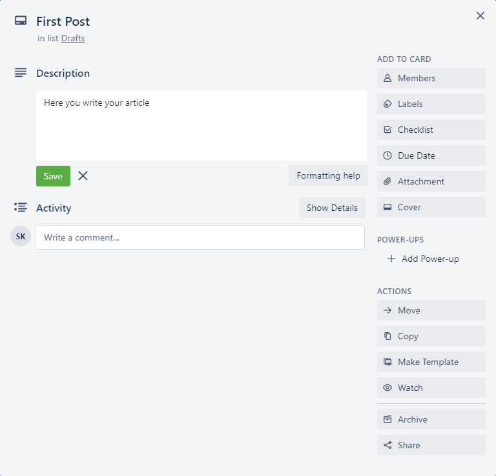The image size is (496, 476).
Task: Click the Cover icon in the sidebar
Action: pyautogui.click(x=387, y=207)
